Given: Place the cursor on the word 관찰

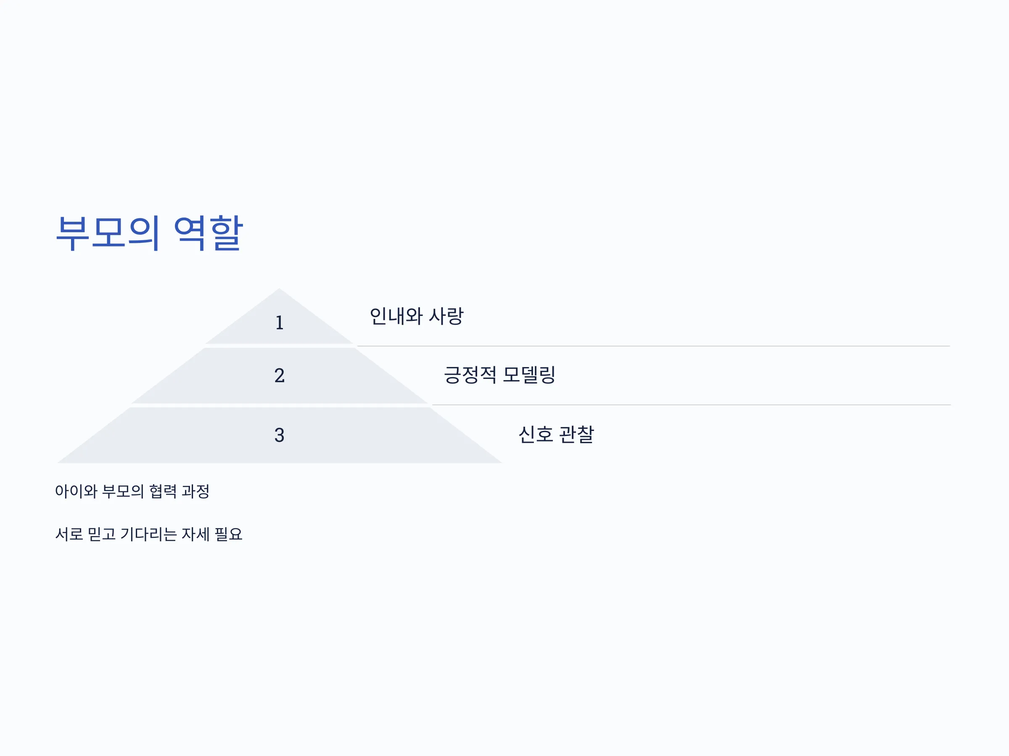Looking at the screenshot, I should 576,434.
